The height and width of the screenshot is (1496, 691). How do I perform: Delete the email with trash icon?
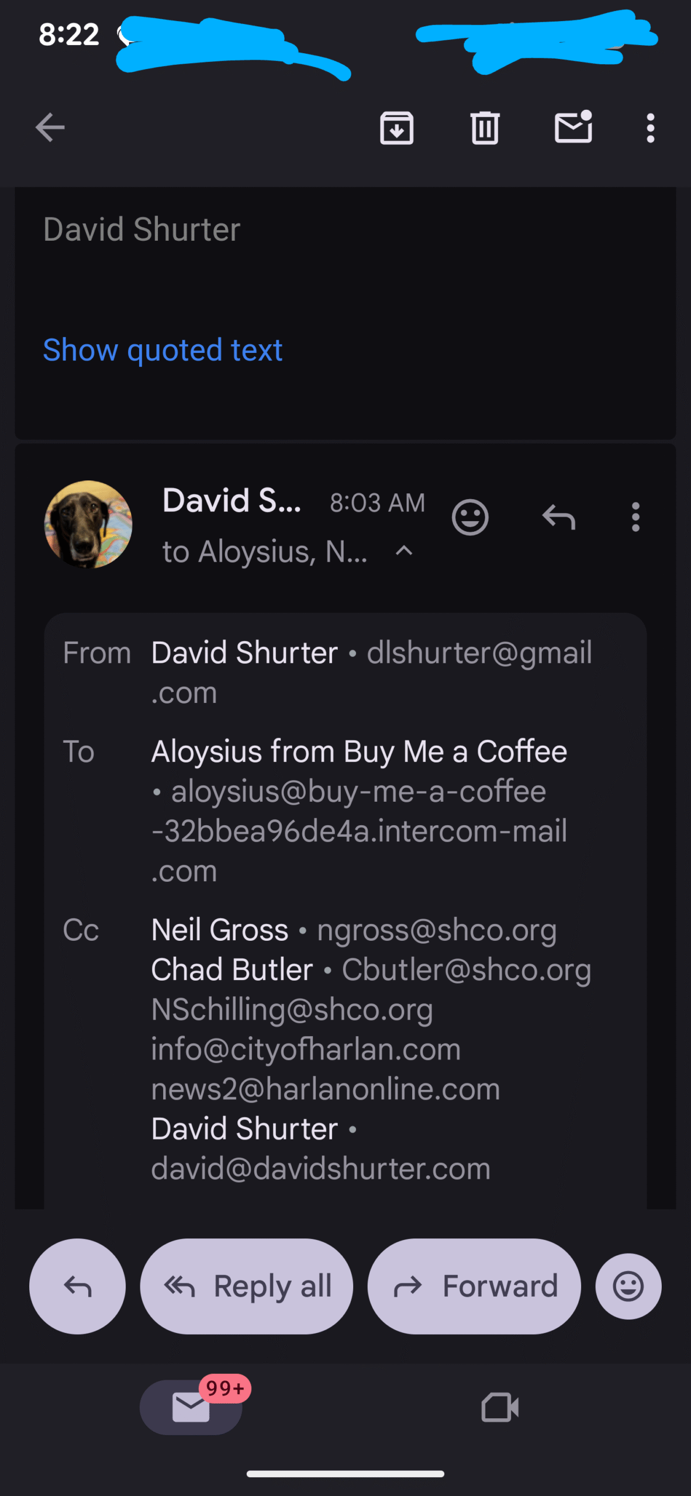tap(485, 127)
